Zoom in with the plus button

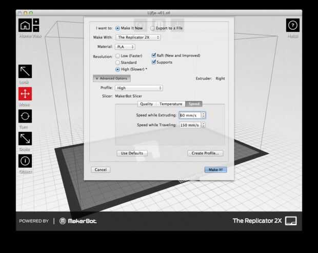[x=36, y=22]
